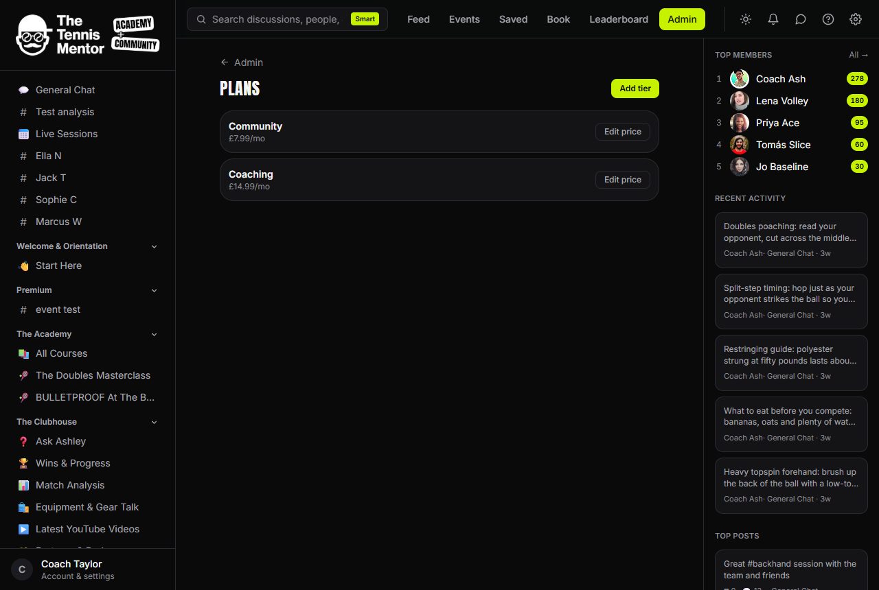Click the Live Sessions calendar icon
This screenshot has height=590, width=879.
click(x=23, y=134)
